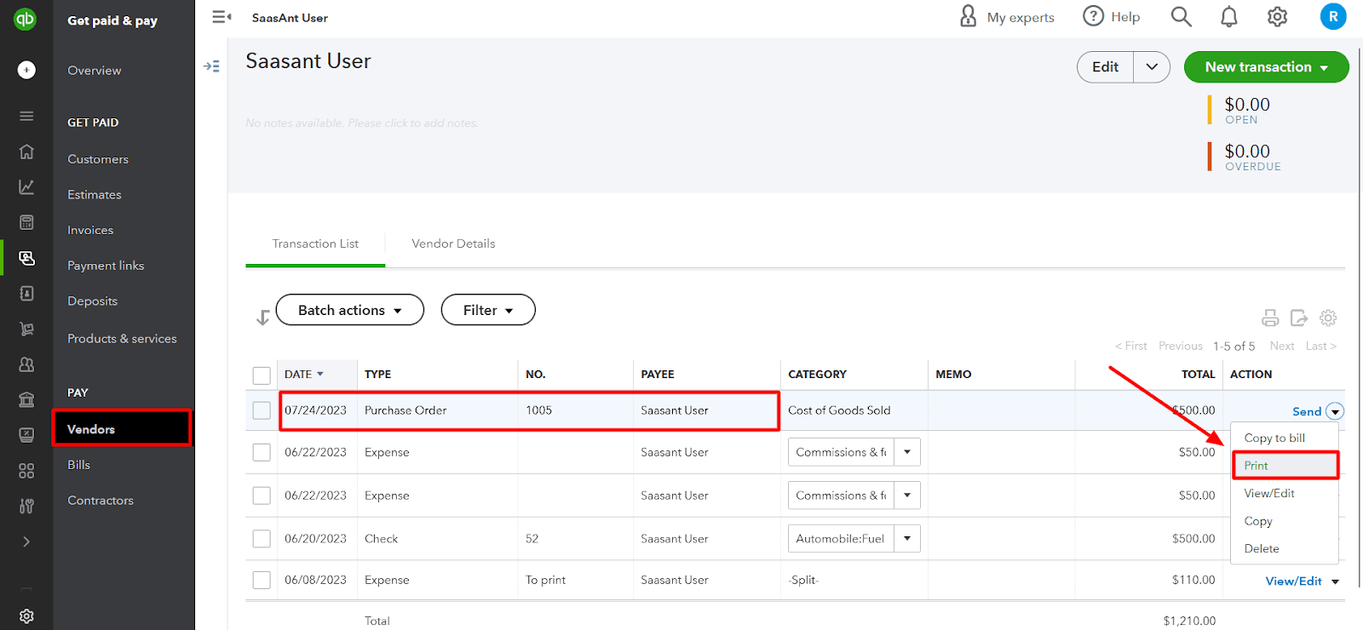Open table settings gear above table
Viewport: 1363px width, 630px height.
tap(1328, 318)
